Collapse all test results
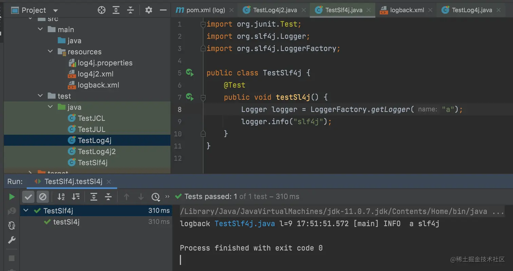The width and height of the screenshot is (513, 271). [x=108, y=196]
